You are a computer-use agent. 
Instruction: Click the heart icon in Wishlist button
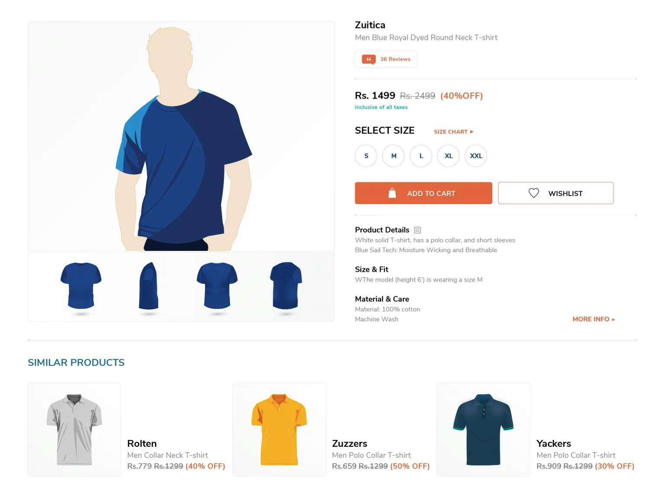[x=534, y=193]
